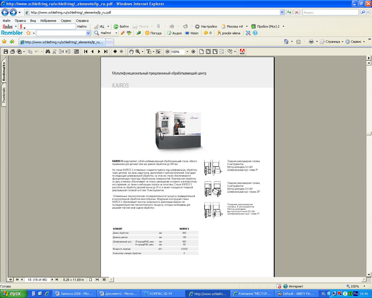
Task: Expand the Rambler search field dropdown
Action: point(88,33)
